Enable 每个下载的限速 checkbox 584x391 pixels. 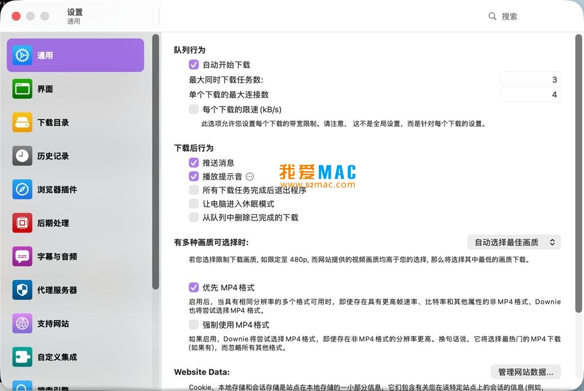[x=194, y=109]
